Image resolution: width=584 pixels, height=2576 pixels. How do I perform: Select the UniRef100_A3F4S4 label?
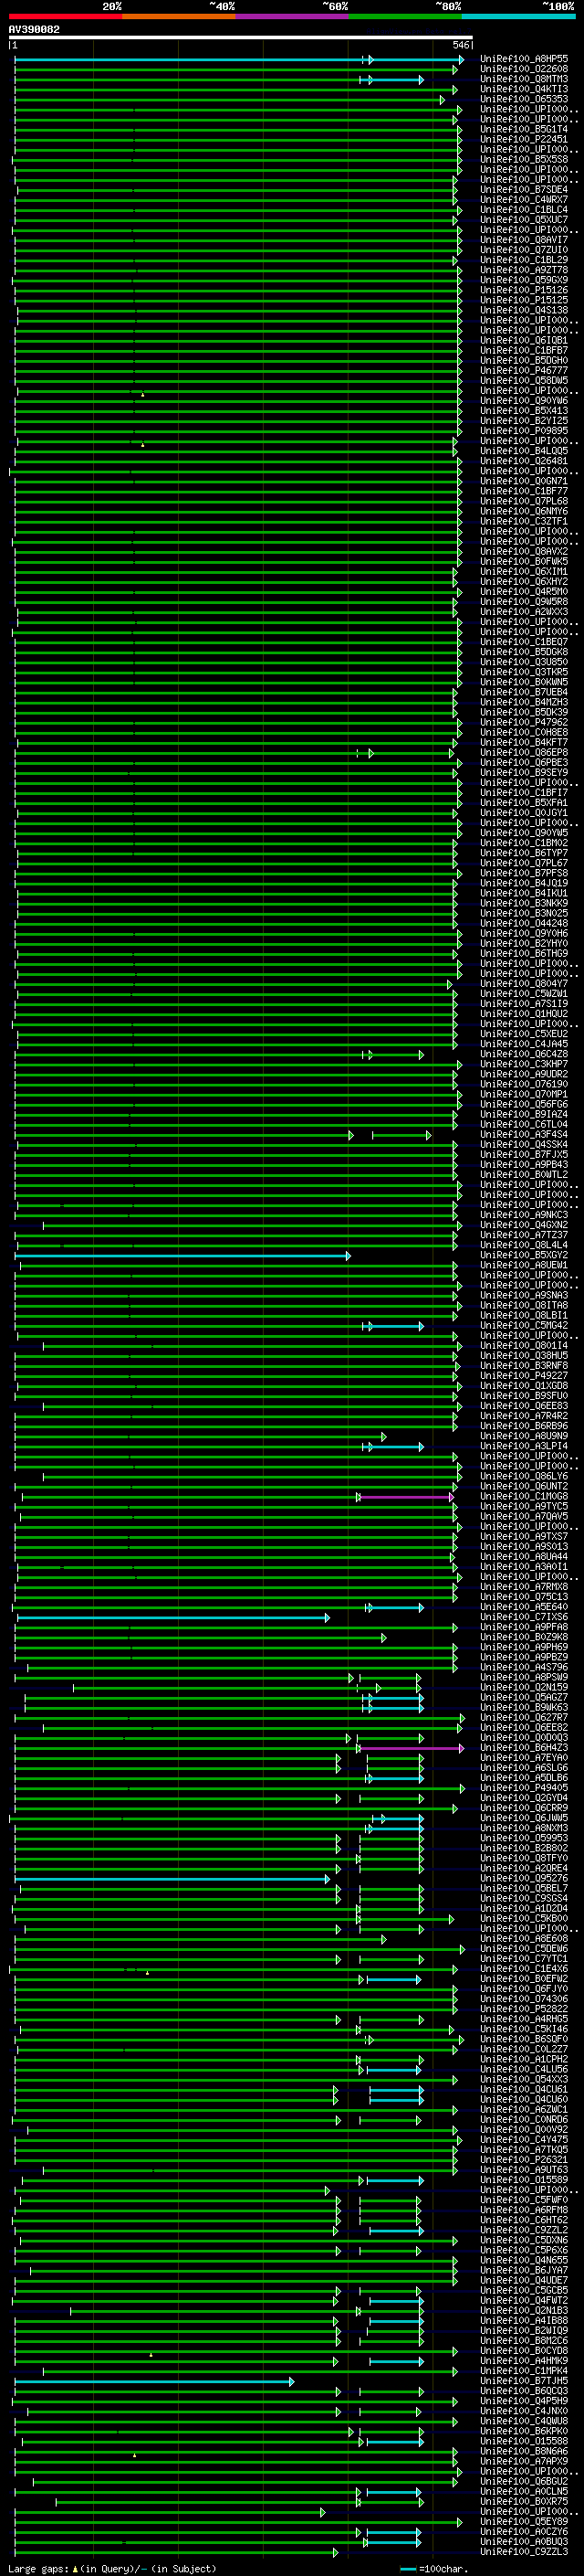point(524,1134)
